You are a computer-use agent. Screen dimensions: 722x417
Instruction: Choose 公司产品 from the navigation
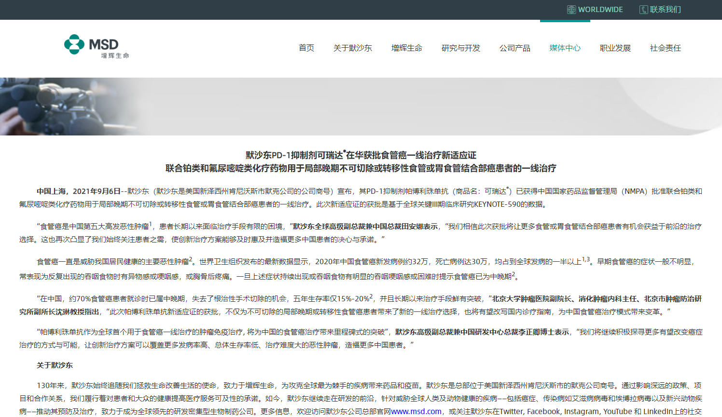tap(515, 48)
